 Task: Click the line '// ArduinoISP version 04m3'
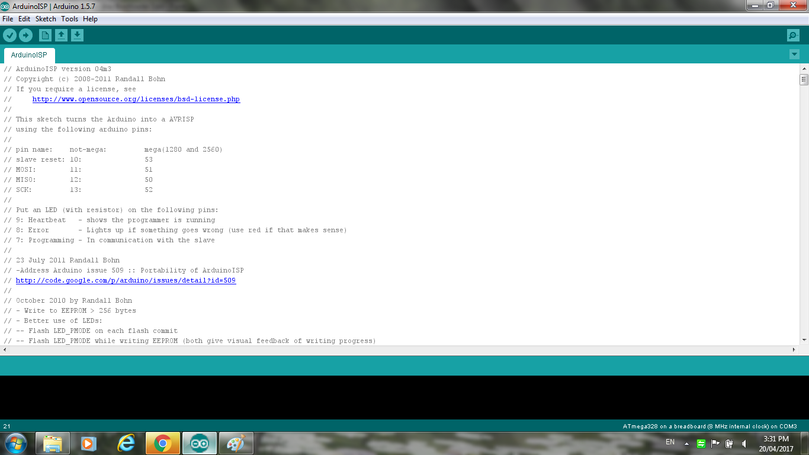57,69
